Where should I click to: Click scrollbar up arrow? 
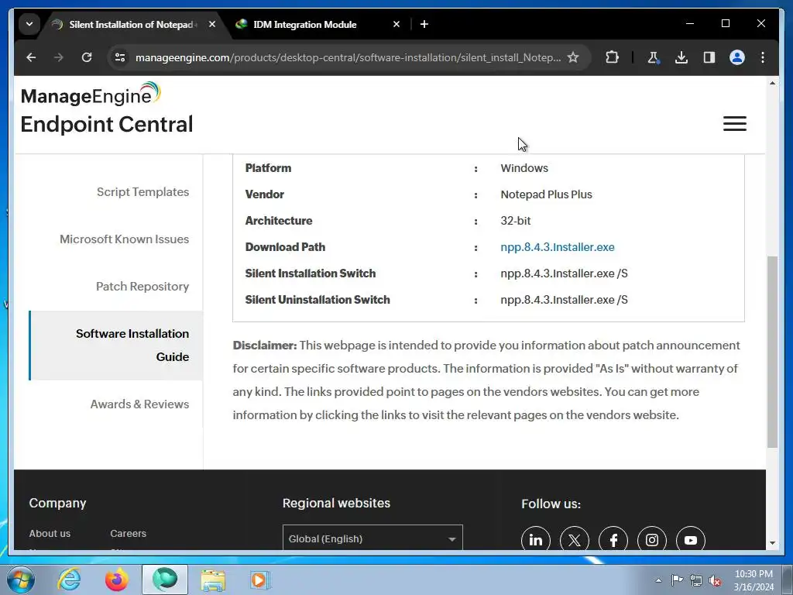[x=772, y=83]
